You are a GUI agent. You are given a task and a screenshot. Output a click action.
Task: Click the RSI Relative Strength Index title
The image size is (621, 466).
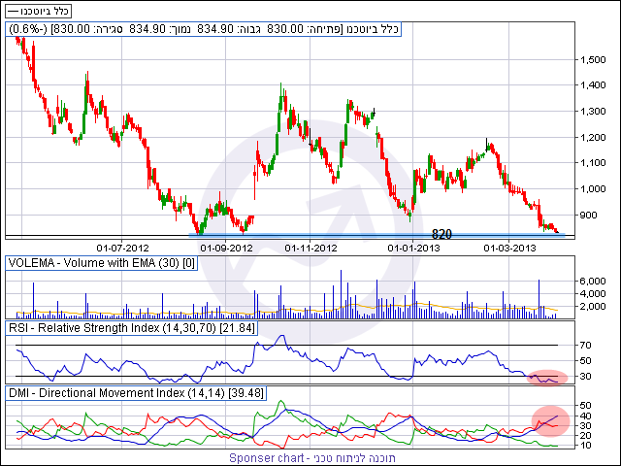(132, 328)
